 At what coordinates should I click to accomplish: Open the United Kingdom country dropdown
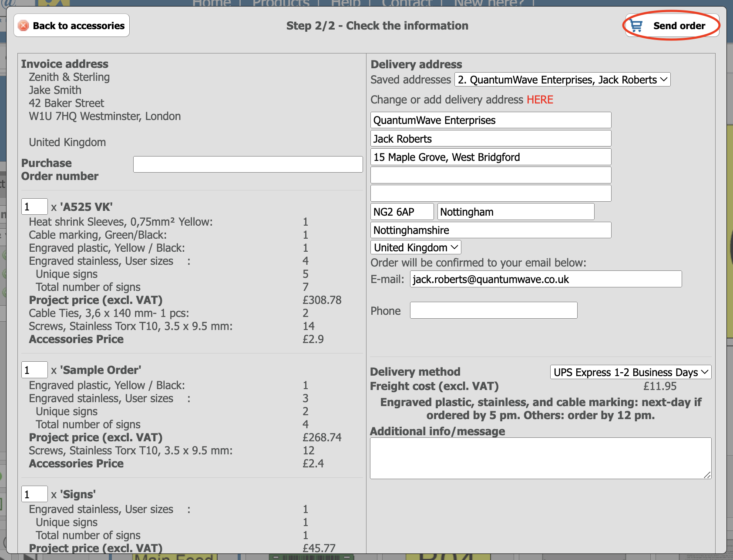416,247
